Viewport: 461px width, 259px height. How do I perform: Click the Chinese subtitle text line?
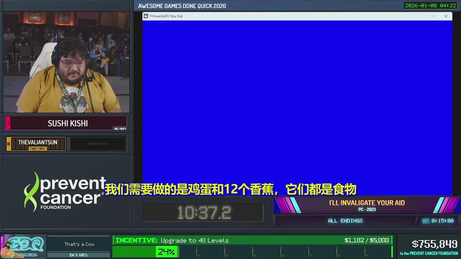point(231,189)
